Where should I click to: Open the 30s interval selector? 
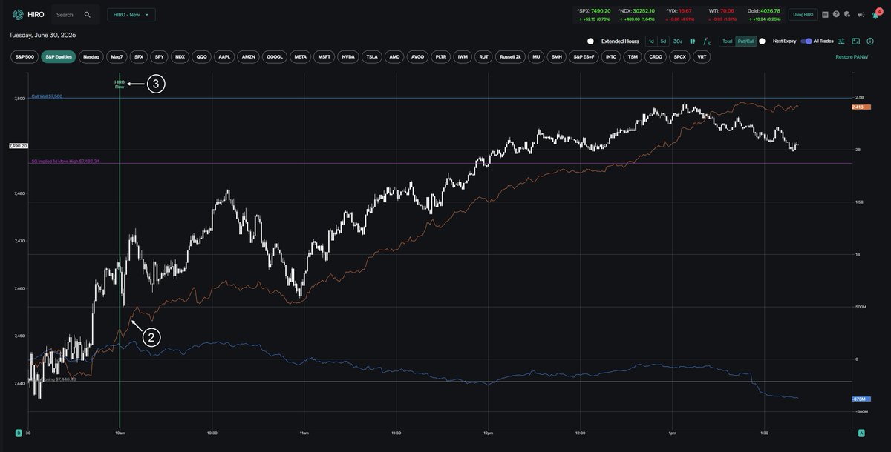pos(678,41)
